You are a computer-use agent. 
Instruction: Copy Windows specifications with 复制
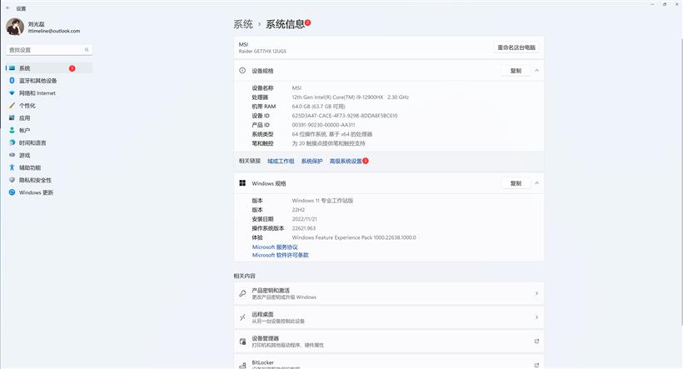(x=516, y=183)
